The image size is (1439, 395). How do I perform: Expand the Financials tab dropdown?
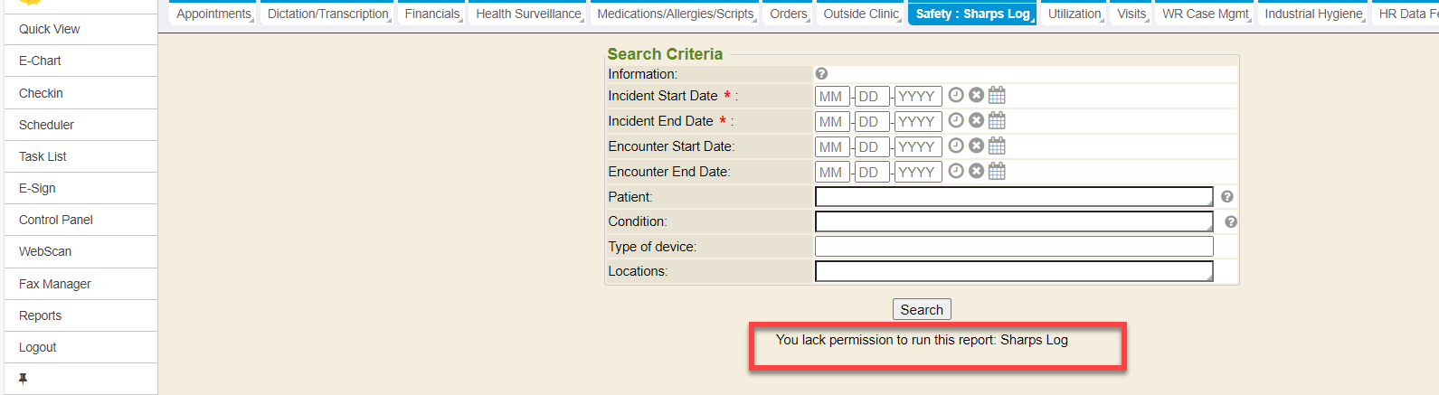click(x=432, y=14)
